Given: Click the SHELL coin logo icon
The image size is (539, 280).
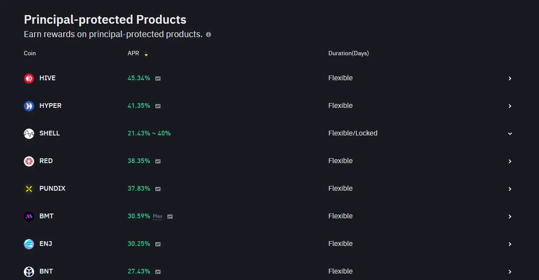Looking at the screenshot, I should click(29, 134).
